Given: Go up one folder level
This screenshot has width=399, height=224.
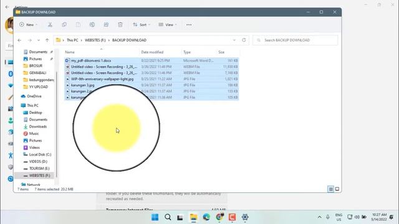Looking at the screenshot, I should pos(47,40).
